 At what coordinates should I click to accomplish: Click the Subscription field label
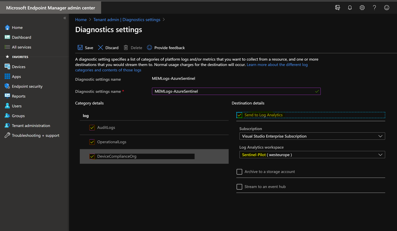pyautogui.click(x=251, y=129)
